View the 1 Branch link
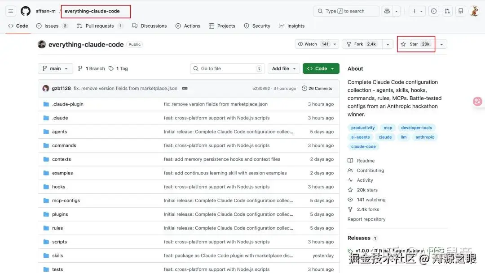 tap(91, 68)
